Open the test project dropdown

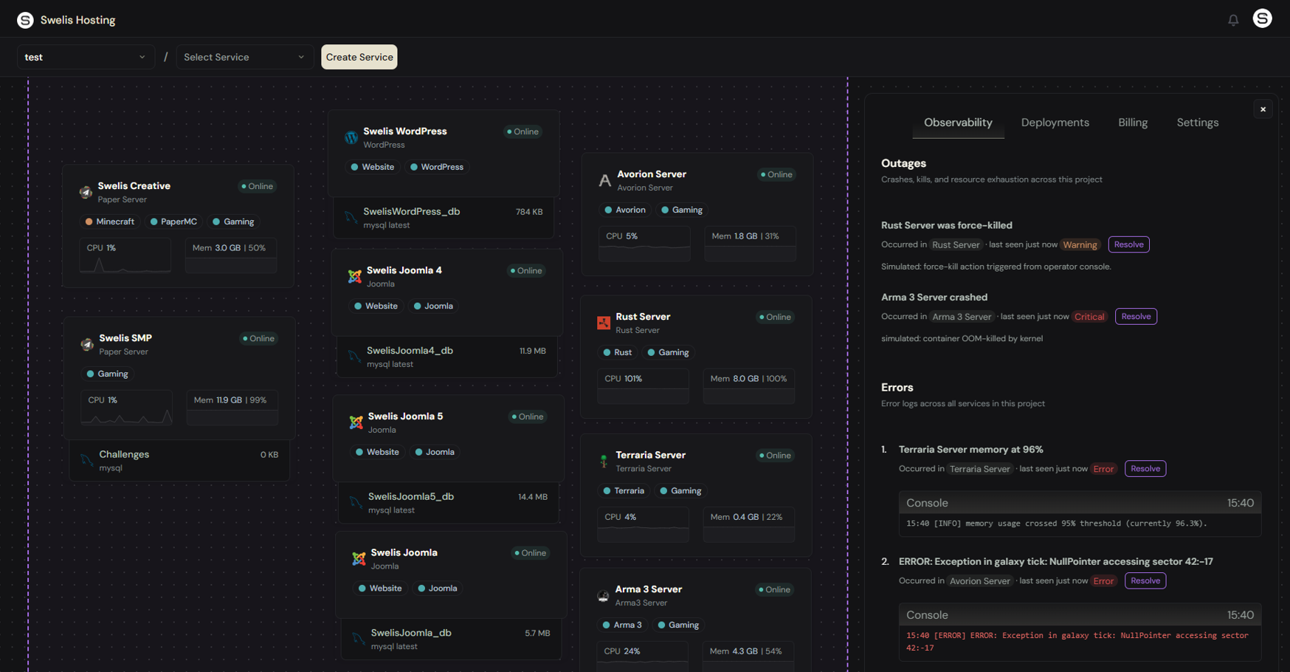point(86,57)
